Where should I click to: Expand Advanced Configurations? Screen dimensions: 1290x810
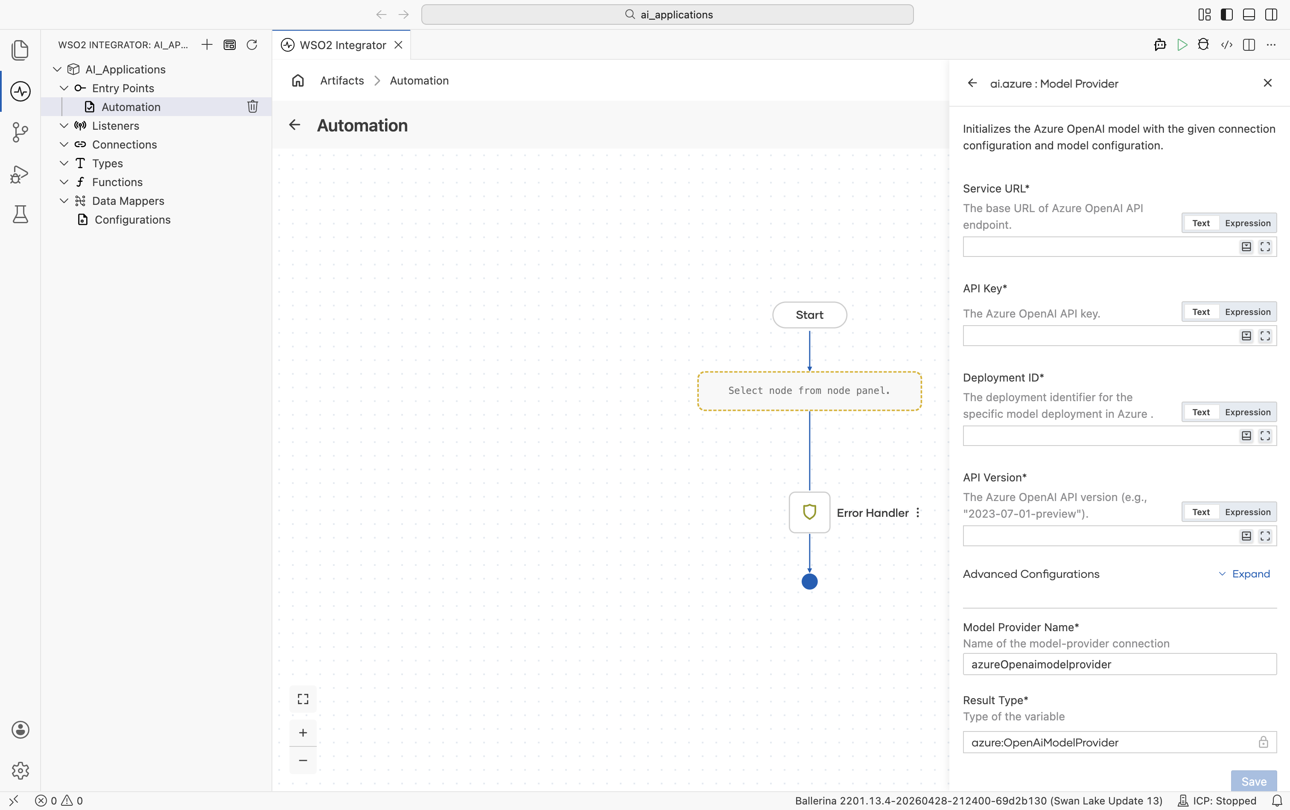[1244, 574]
